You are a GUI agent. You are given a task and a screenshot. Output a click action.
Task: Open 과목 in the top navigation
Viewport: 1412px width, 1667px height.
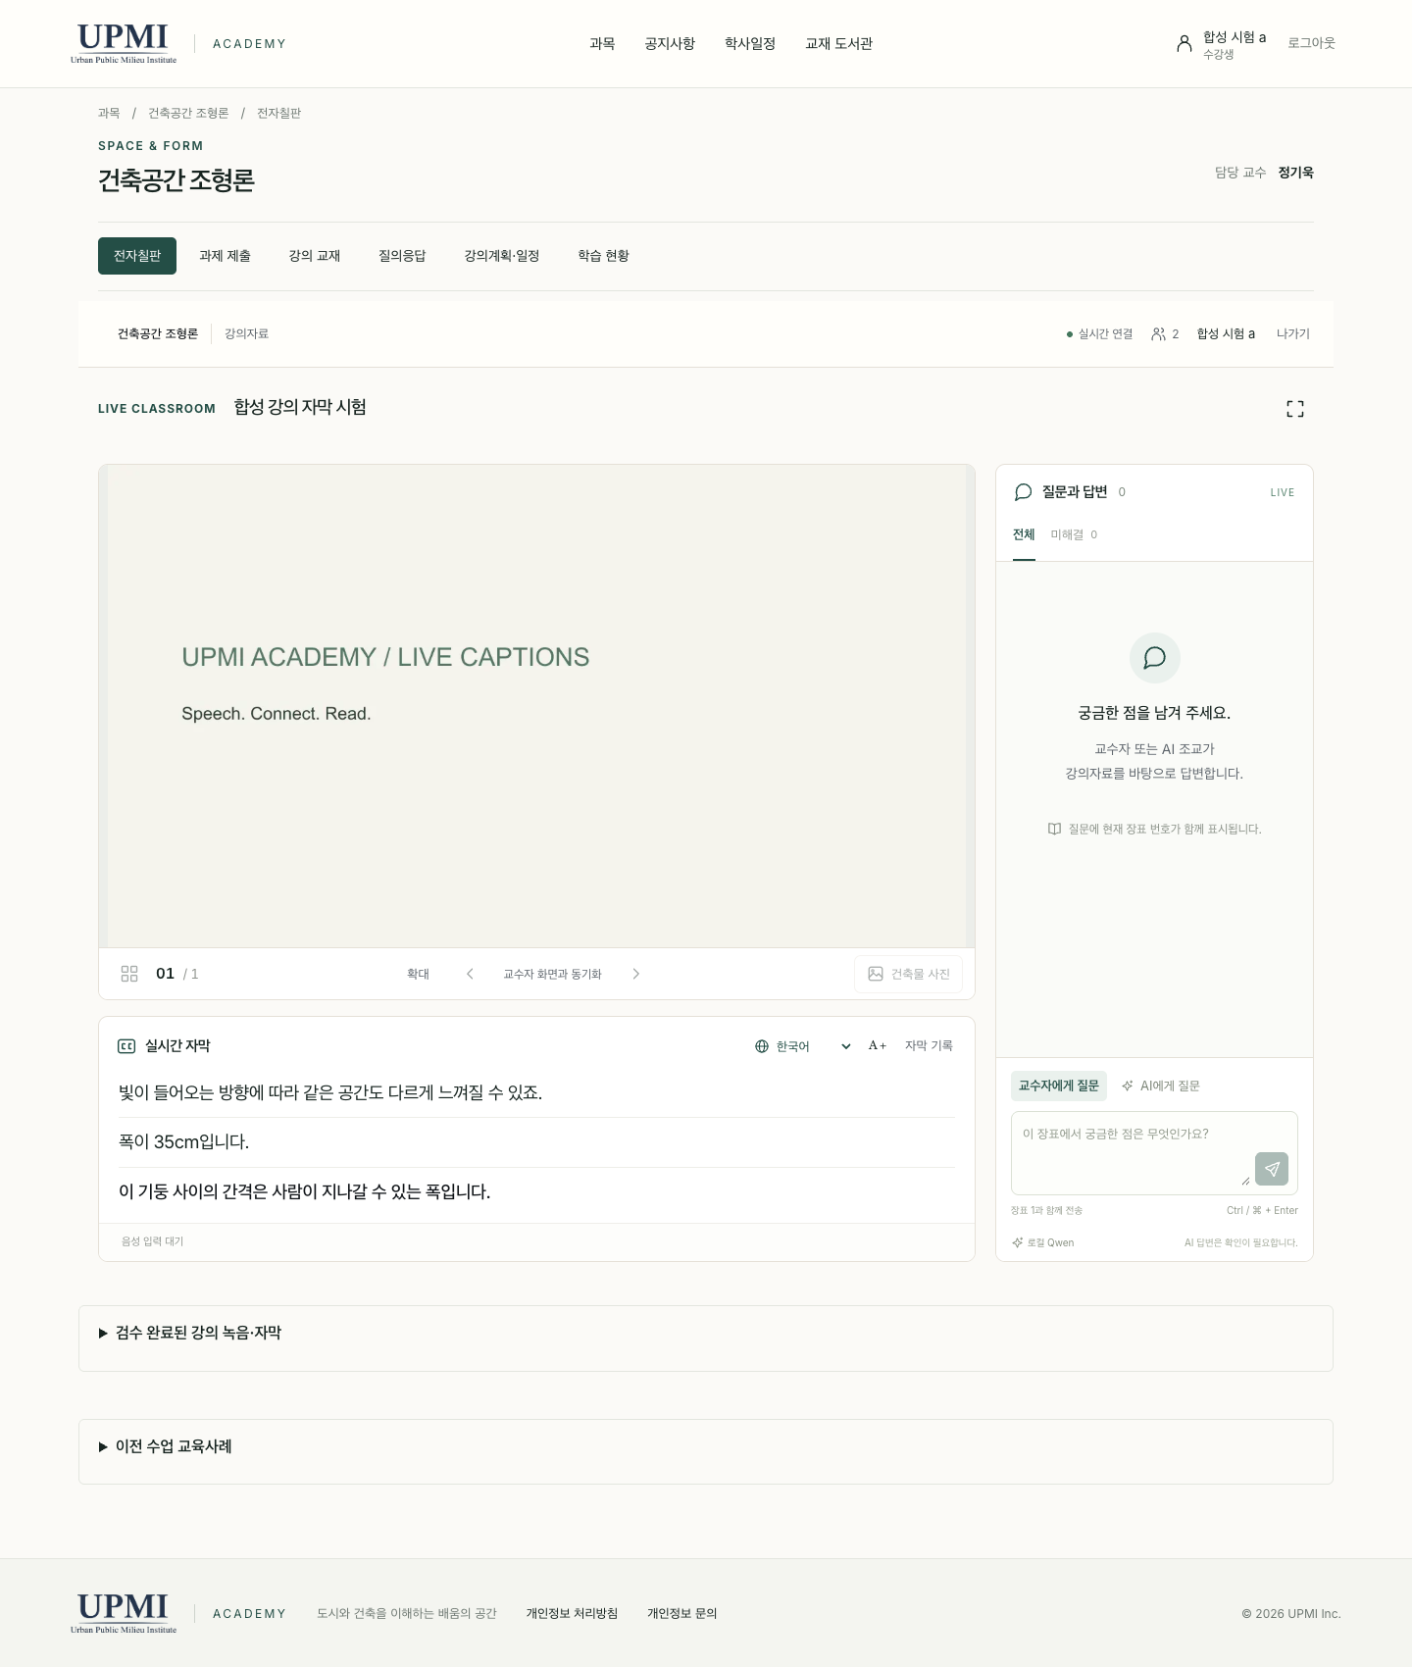coord(602,44)
